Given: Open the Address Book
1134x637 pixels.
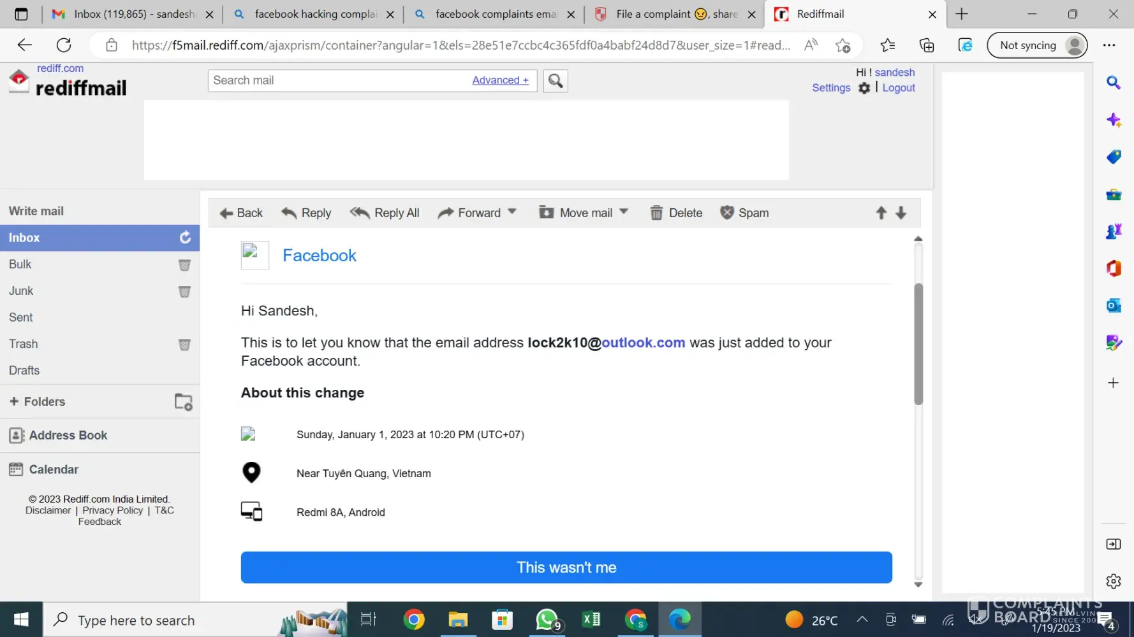Looking at the screenshot, I should tap(58, 436).
